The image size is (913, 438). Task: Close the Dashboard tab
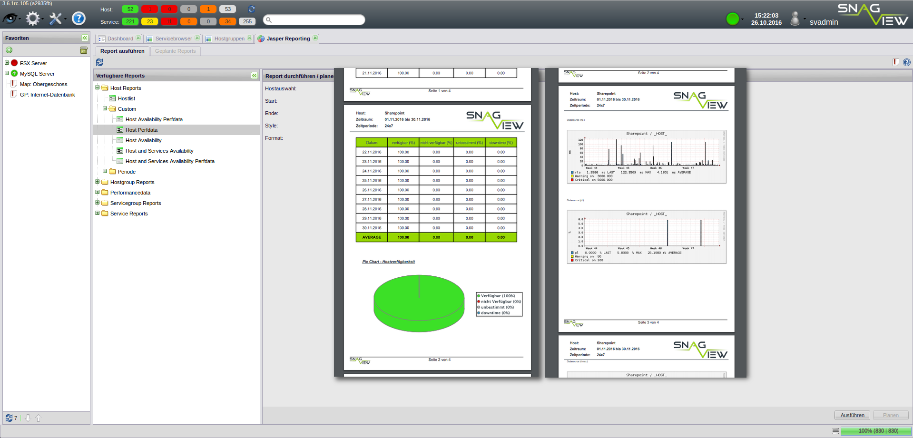tap(138, 38)
